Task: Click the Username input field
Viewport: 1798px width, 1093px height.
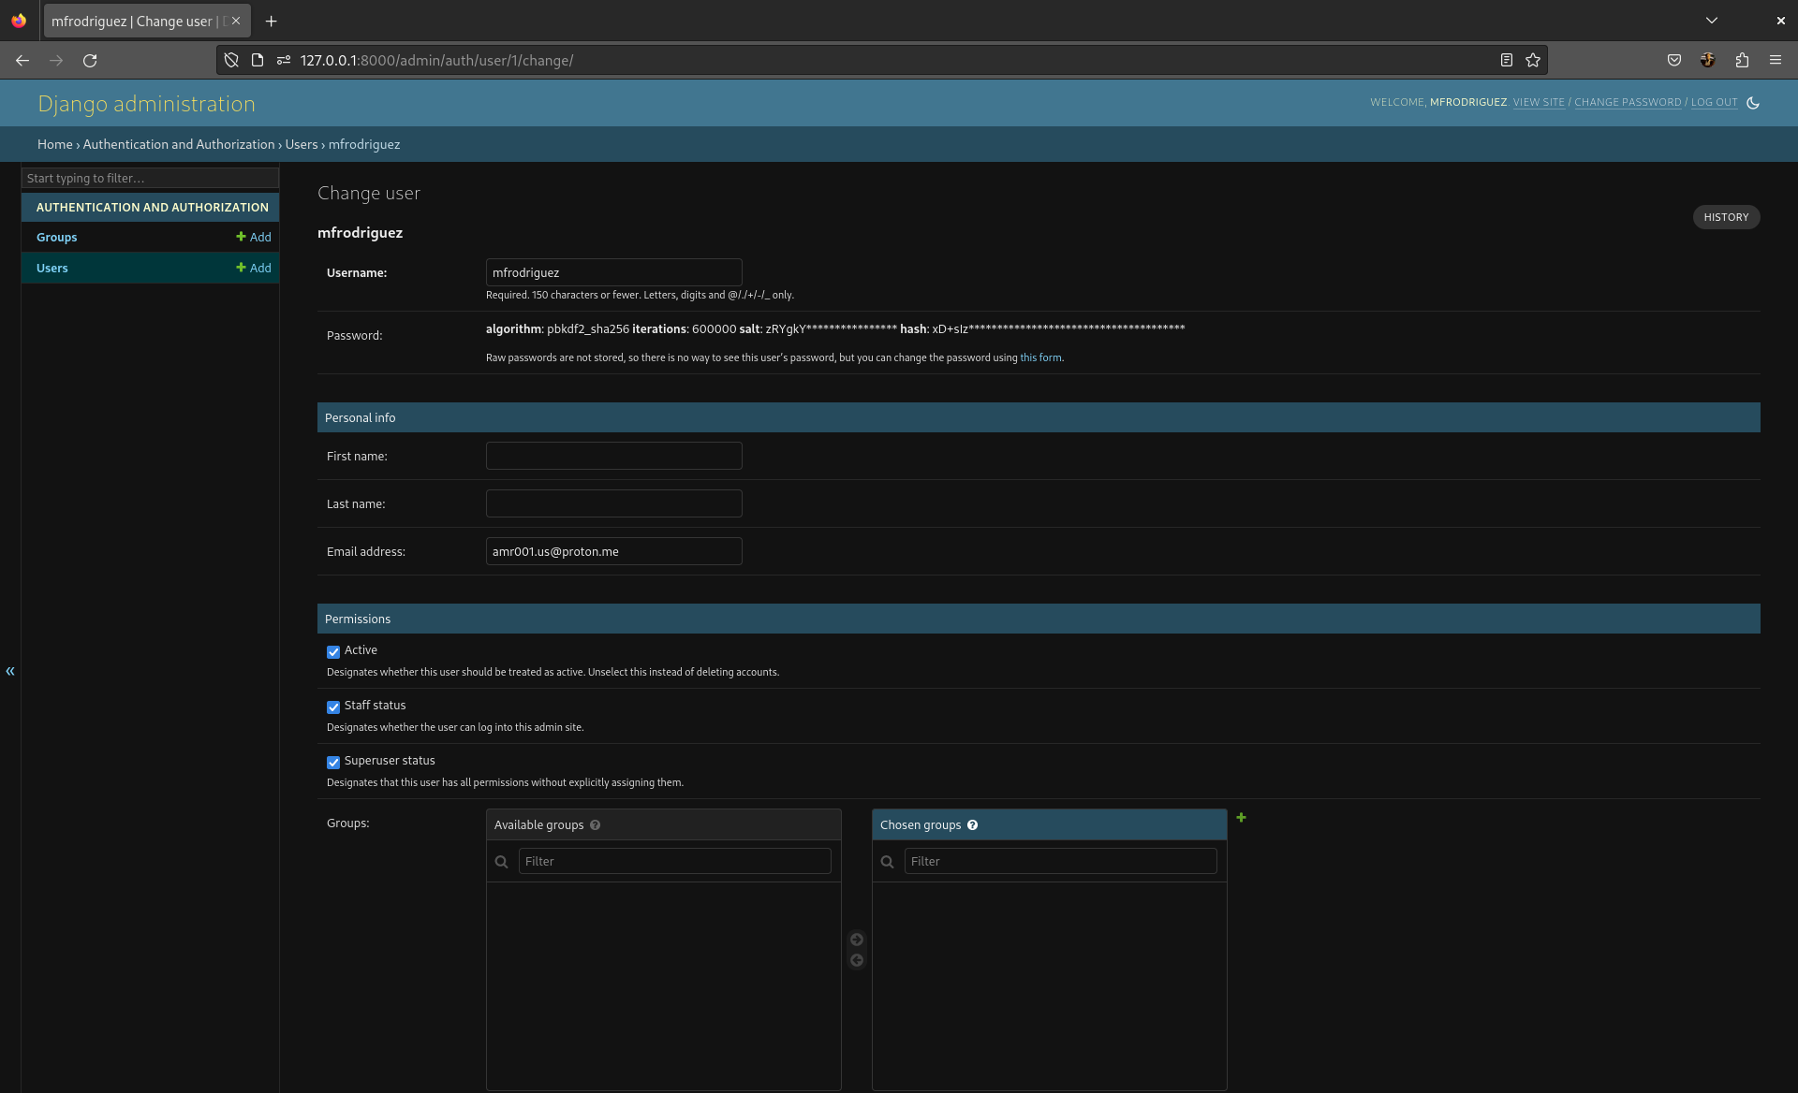Action: [612, 272]
